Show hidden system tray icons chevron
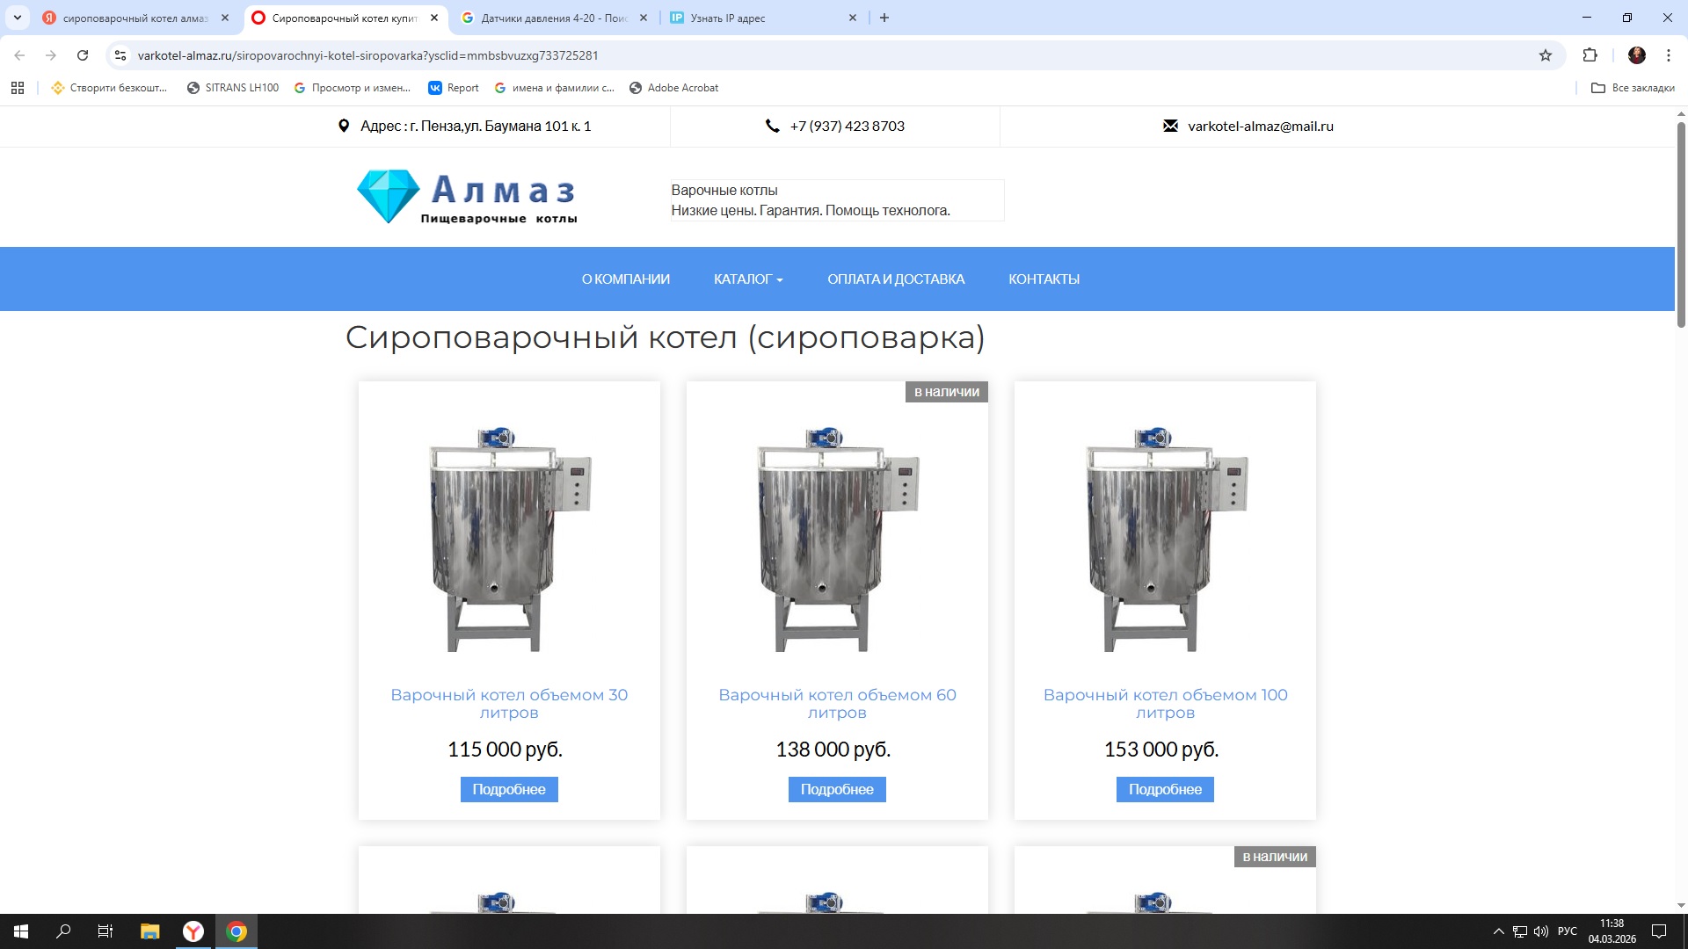Viewport: 1688px width, 949px height. pyautogui.click(x=1498, y=931)
